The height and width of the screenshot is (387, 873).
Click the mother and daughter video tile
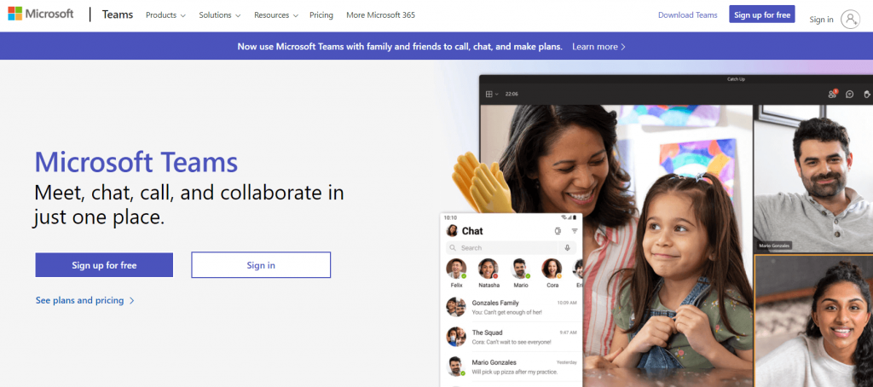(x=616, y=245)
